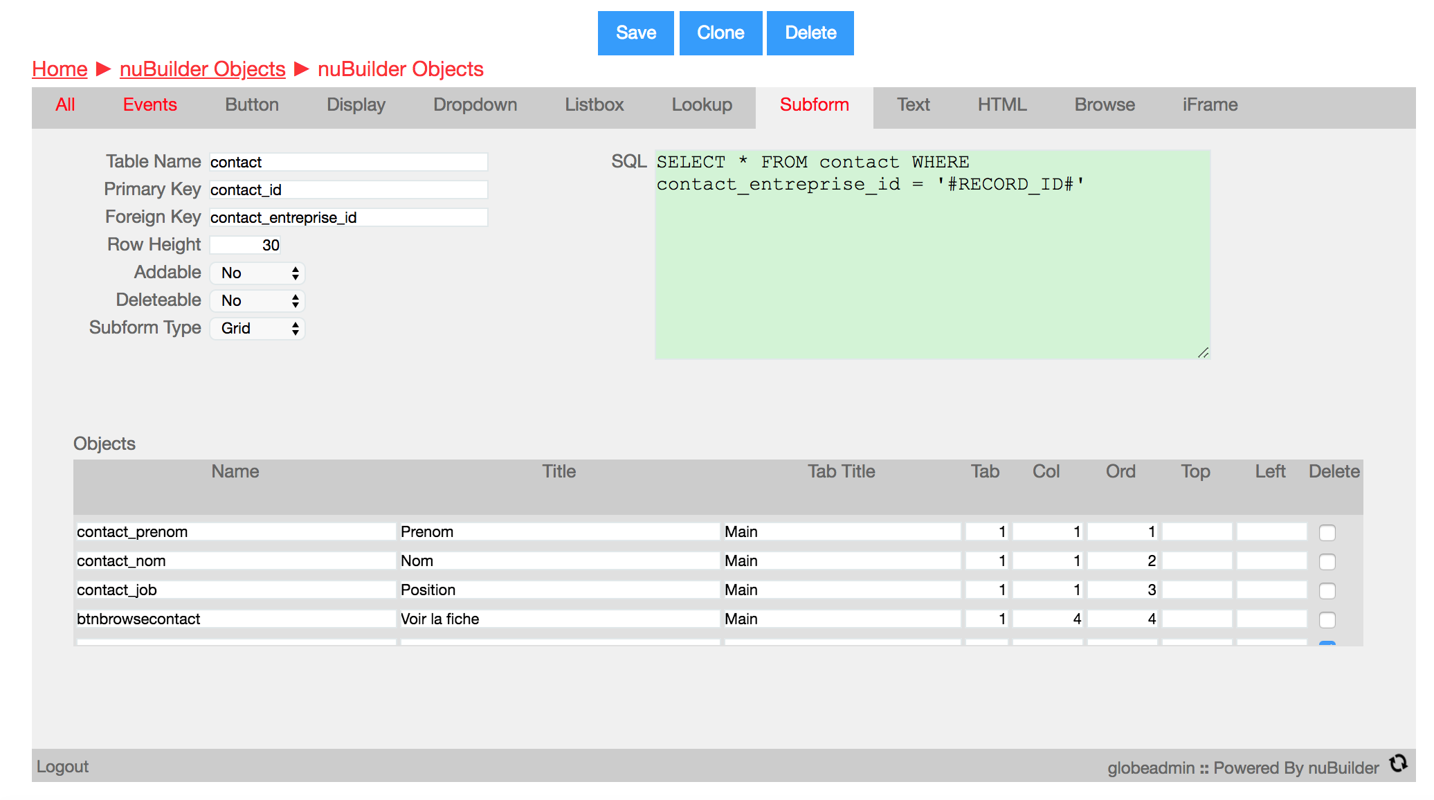
Task: Click the Row Height field
Action: 246,245
